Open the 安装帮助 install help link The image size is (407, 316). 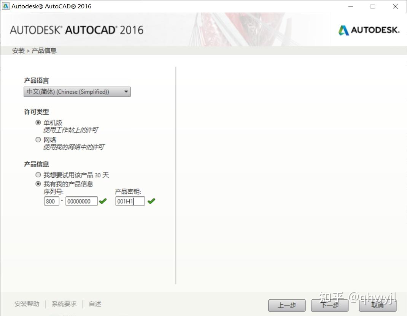point(27,304)
